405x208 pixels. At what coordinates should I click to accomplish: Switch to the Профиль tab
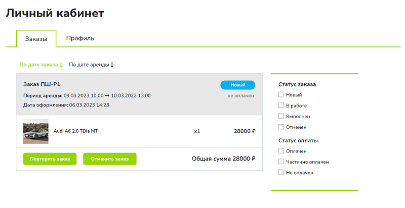[80, 38]
